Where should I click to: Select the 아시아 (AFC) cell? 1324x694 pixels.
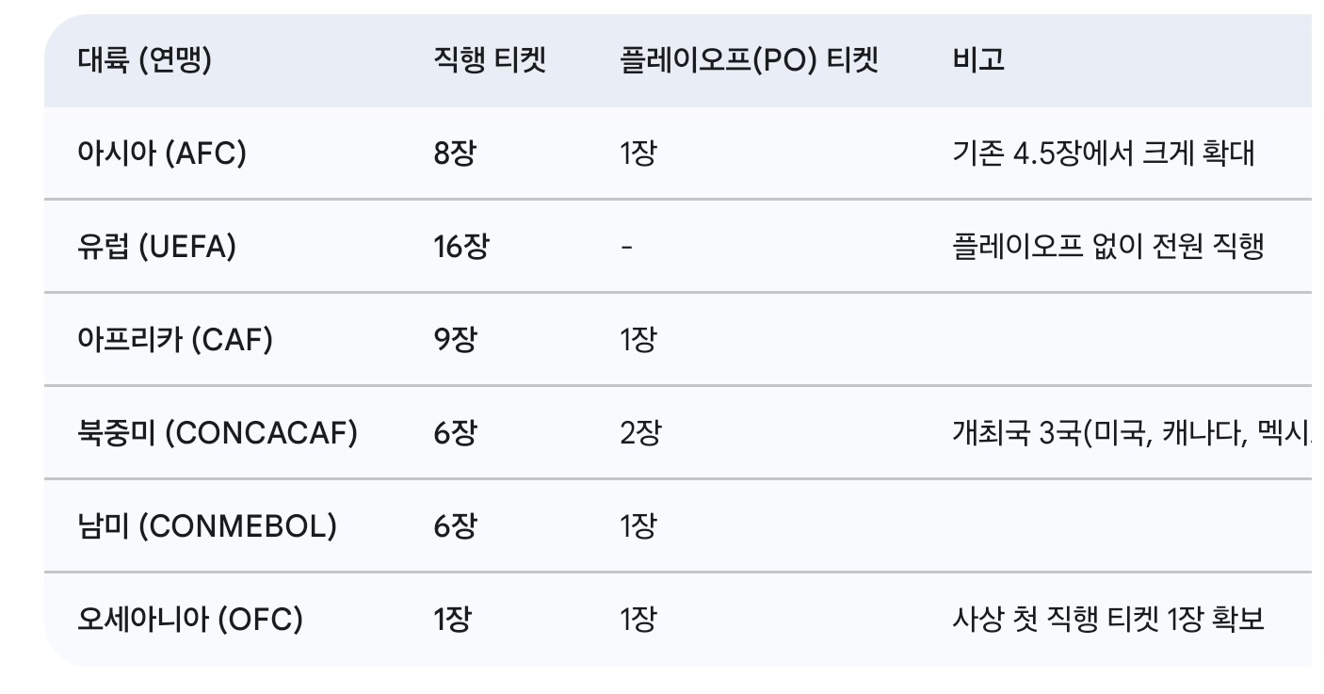pyautogui.click(x=162, y=153)
